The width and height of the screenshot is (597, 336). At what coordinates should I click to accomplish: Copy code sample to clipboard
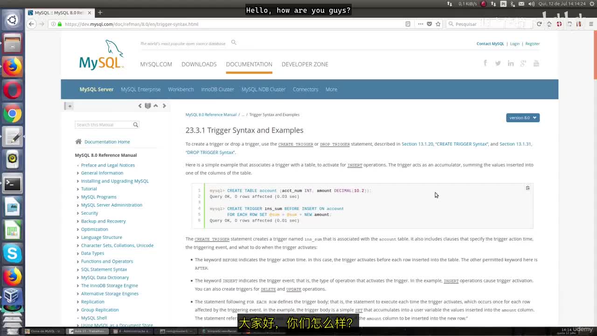528,188
